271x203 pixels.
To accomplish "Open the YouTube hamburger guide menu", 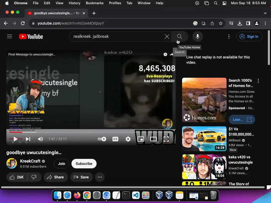I will coord(10,36).
